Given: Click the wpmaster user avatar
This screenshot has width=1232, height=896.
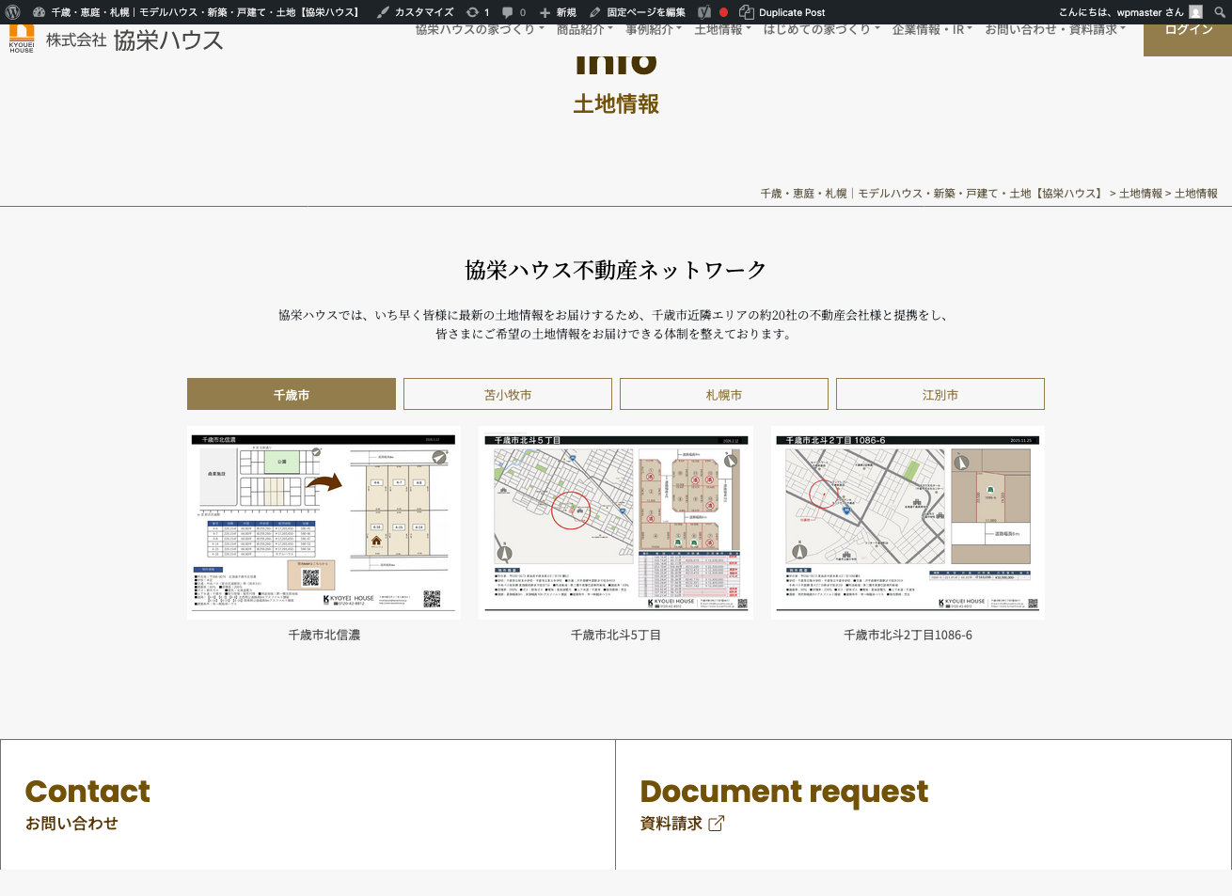Looking at the screenshot, I should coord(1195,12).
